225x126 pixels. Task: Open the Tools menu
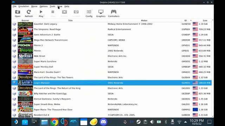[x=52, y=6]
